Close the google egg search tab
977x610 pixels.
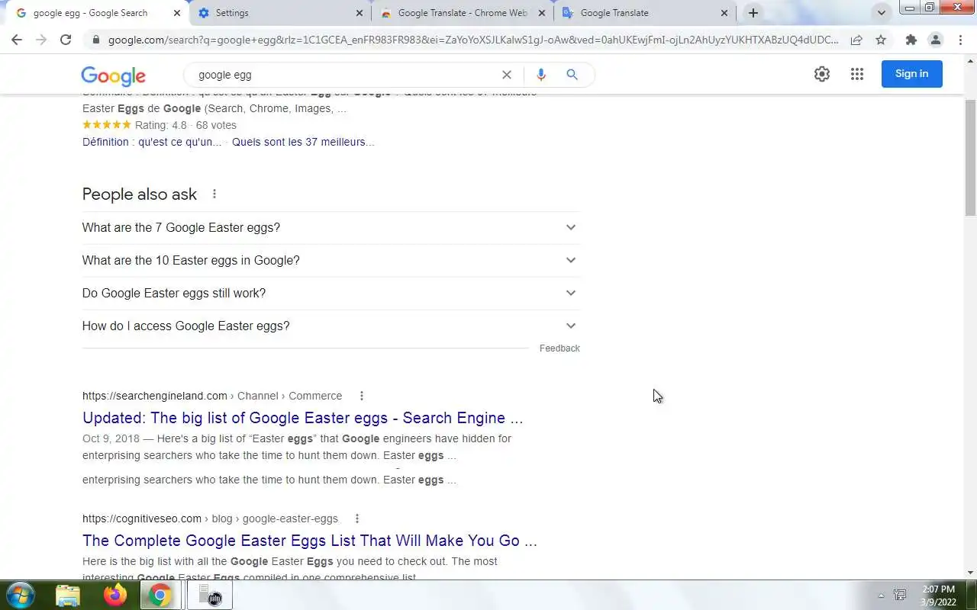[177, 13]
